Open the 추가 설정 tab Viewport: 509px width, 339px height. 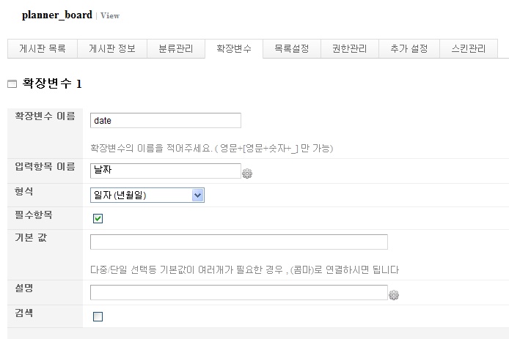(409, 48)
